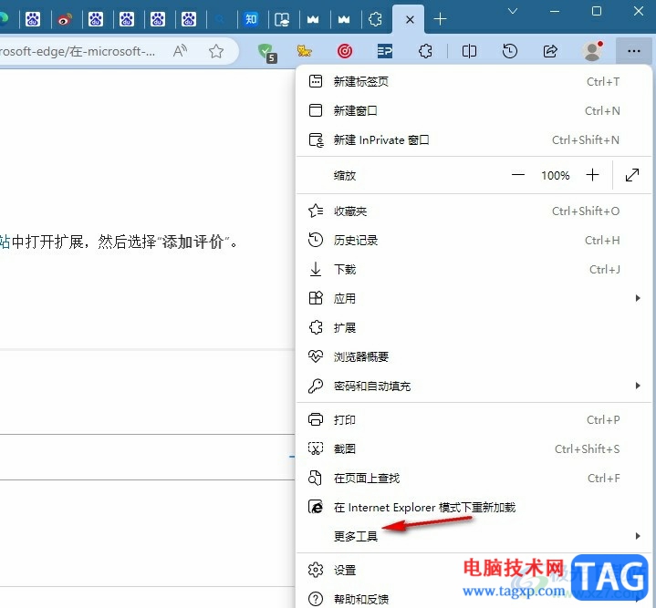
Task: Open 浏览器概要 menu item
Action: 474,356
